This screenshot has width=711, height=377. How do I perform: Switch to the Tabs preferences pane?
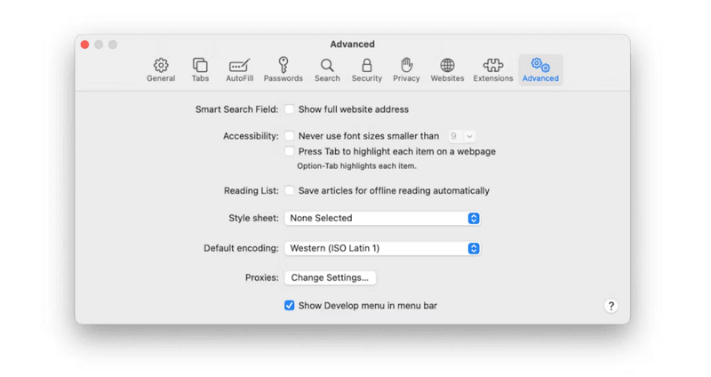click(x=200, y=70)
